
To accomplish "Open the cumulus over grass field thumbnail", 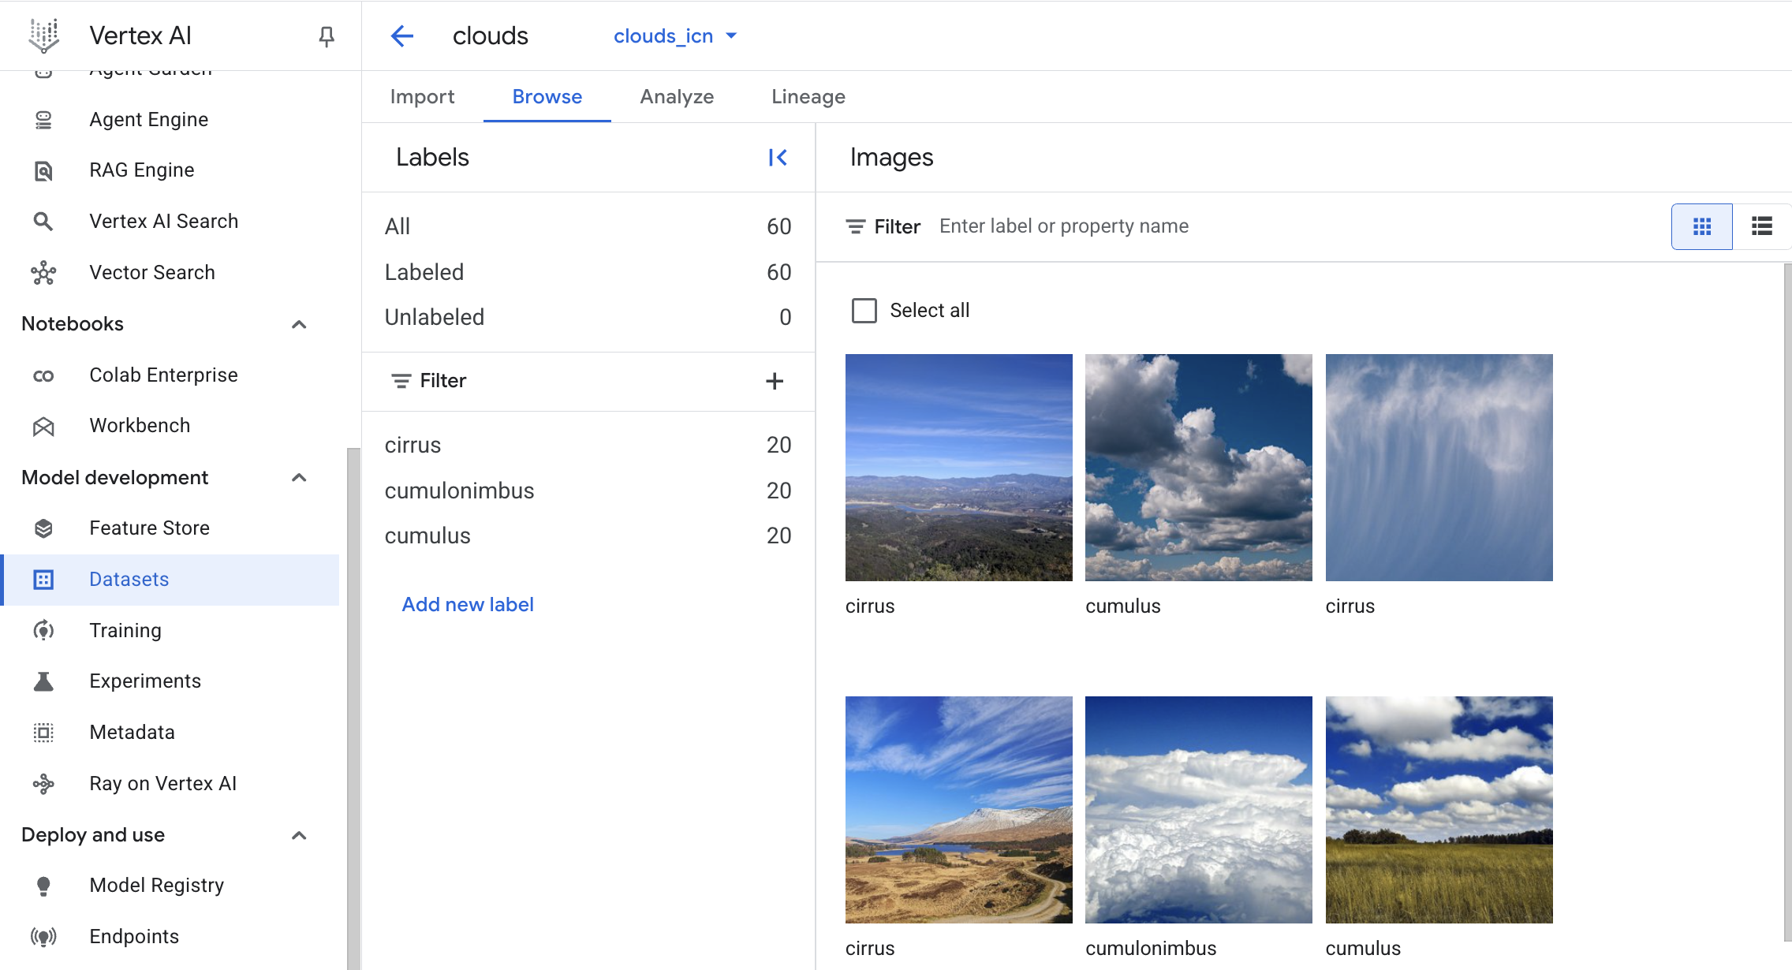I will [x=1439, y=810].
